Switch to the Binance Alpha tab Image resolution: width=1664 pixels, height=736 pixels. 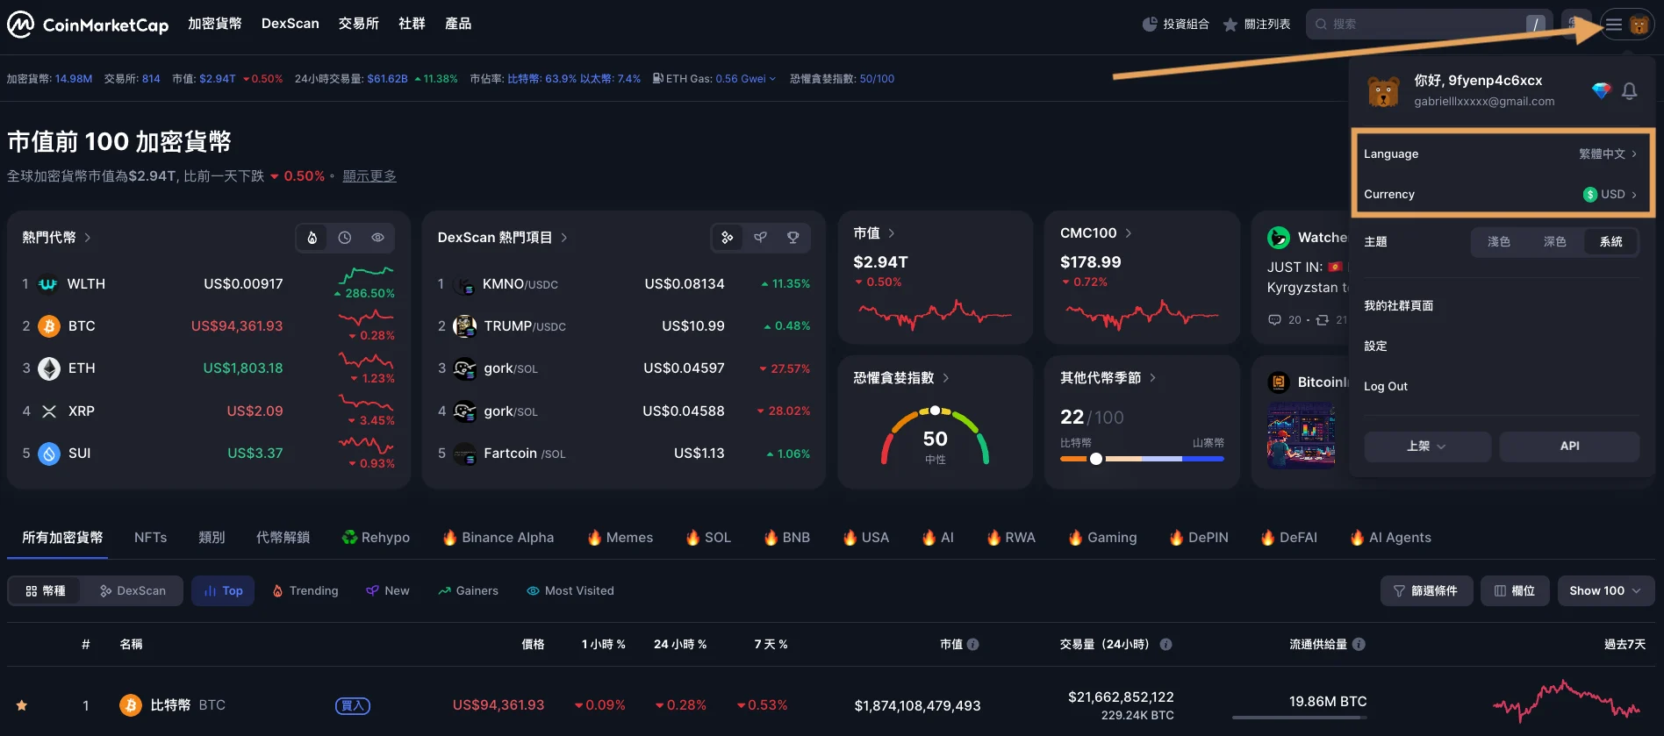click(x=498, y=538)
